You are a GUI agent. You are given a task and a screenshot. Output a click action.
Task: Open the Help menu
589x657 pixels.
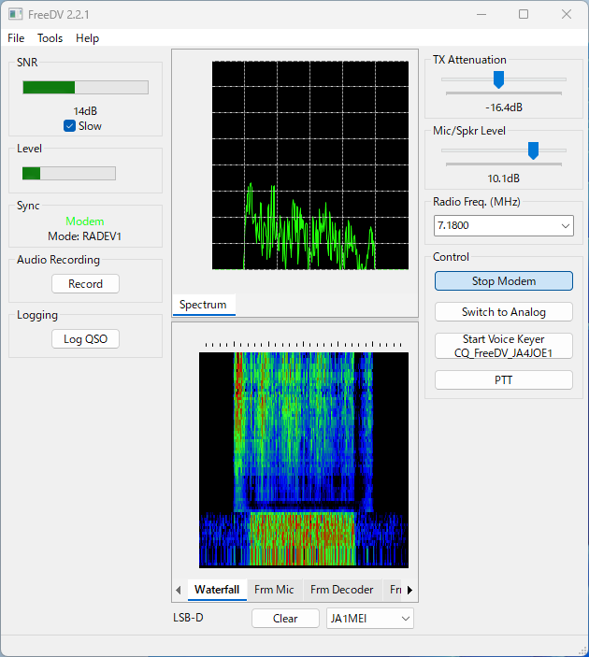pos(87,38)
